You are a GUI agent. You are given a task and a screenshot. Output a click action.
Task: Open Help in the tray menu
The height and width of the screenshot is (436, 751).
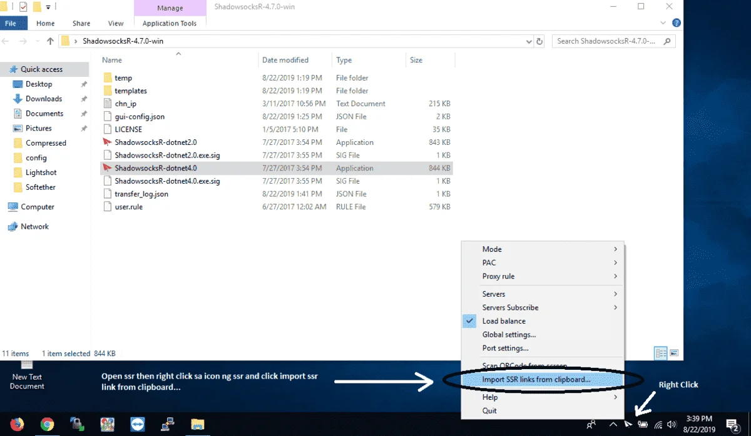[543, 397]
